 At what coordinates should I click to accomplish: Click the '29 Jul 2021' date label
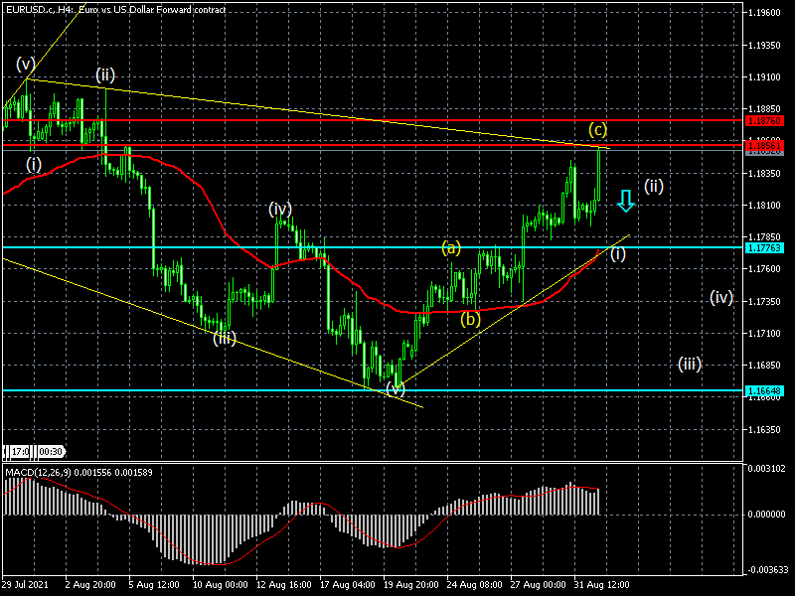pyautogui.click(x=26, y=585)
